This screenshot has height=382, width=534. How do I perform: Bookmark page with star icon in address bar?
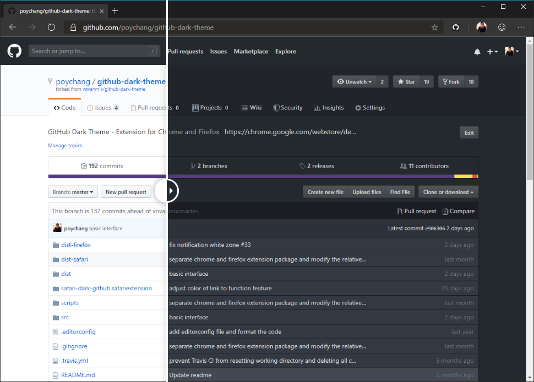pyautogui.click(x=434, y=27)
